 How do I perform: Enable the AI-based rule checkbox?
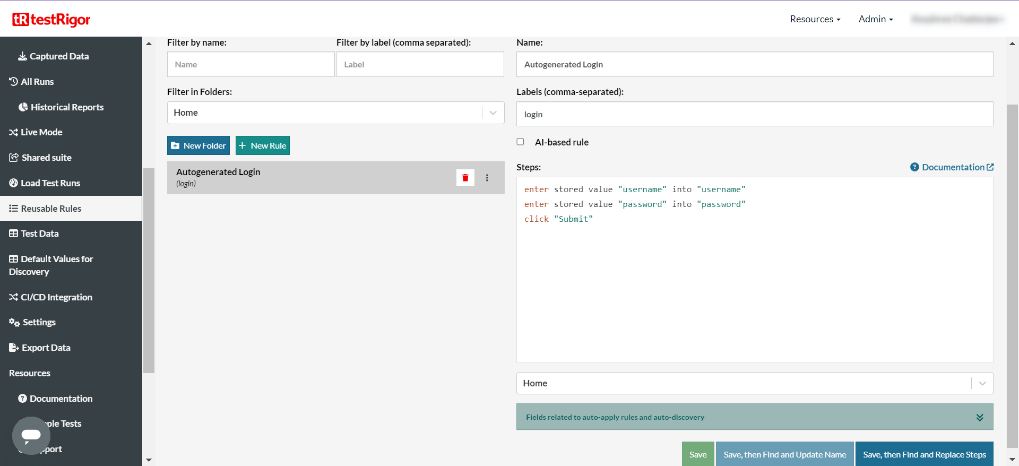pos(520,142)
